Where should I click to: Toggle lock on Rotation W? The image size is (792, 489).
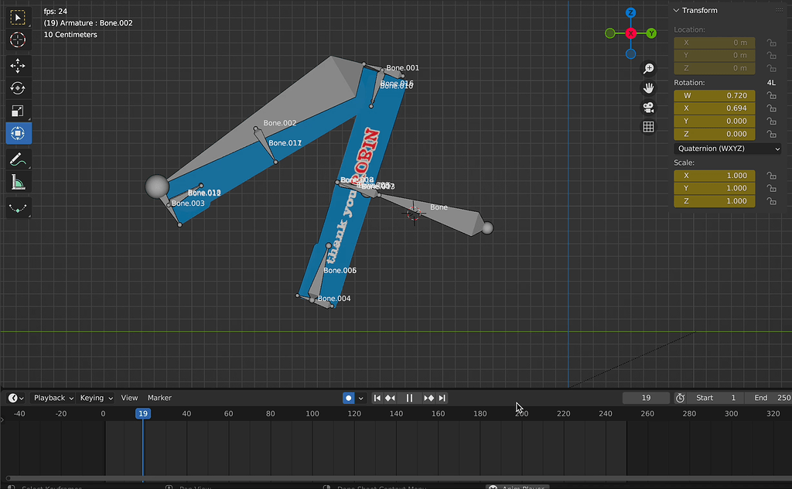771,95
